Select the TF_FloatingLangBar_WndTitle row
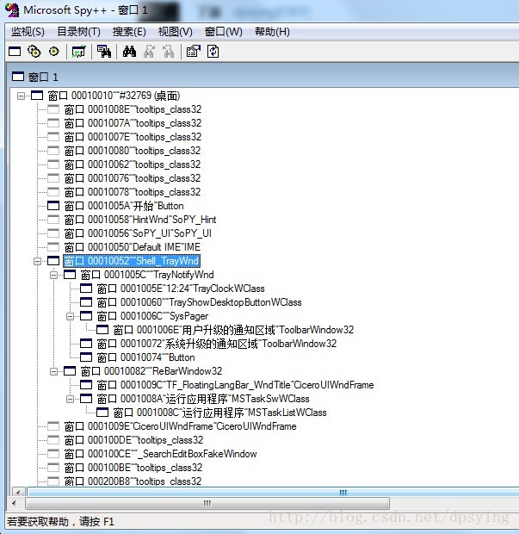Viewport: 519px width, 534px height. [x=236, y=385]
